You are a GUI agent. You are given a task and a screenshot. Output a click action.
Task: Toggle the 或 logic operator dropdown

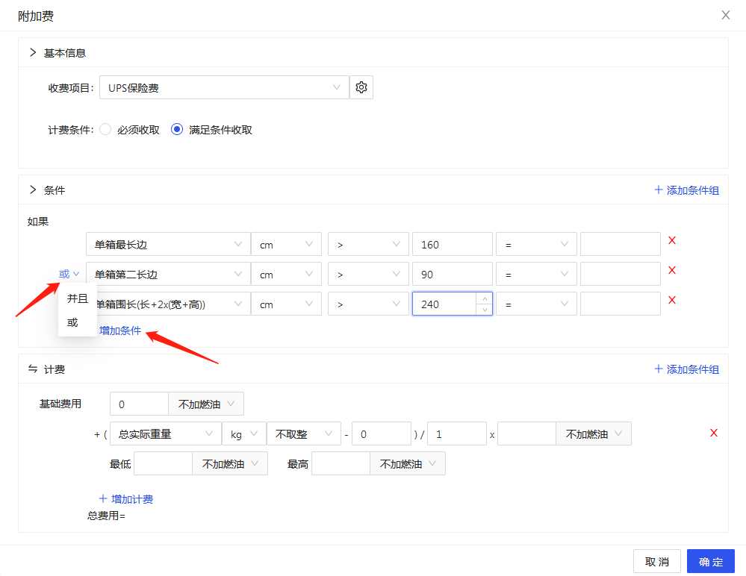pos(69,274)
